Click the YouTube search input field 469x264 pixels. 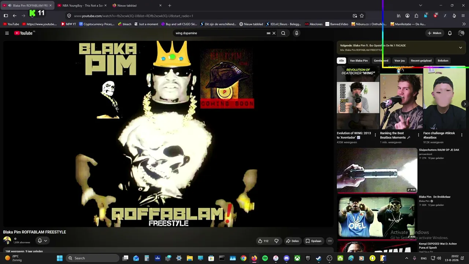pos(220,33)
